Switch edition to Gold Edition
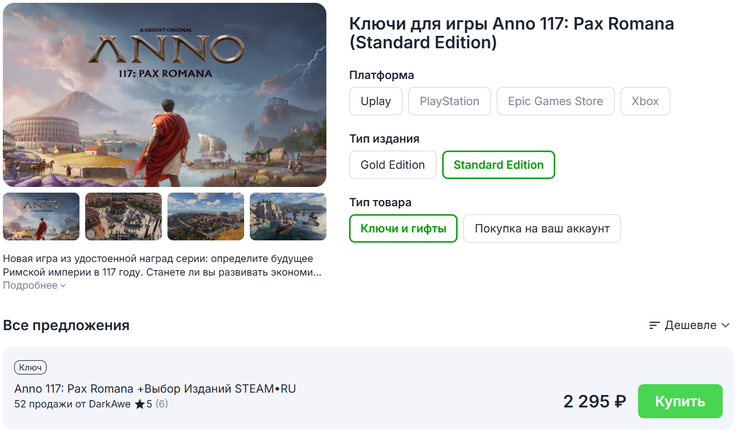Screen dimensions: 738x433 [x=392, y=165]
